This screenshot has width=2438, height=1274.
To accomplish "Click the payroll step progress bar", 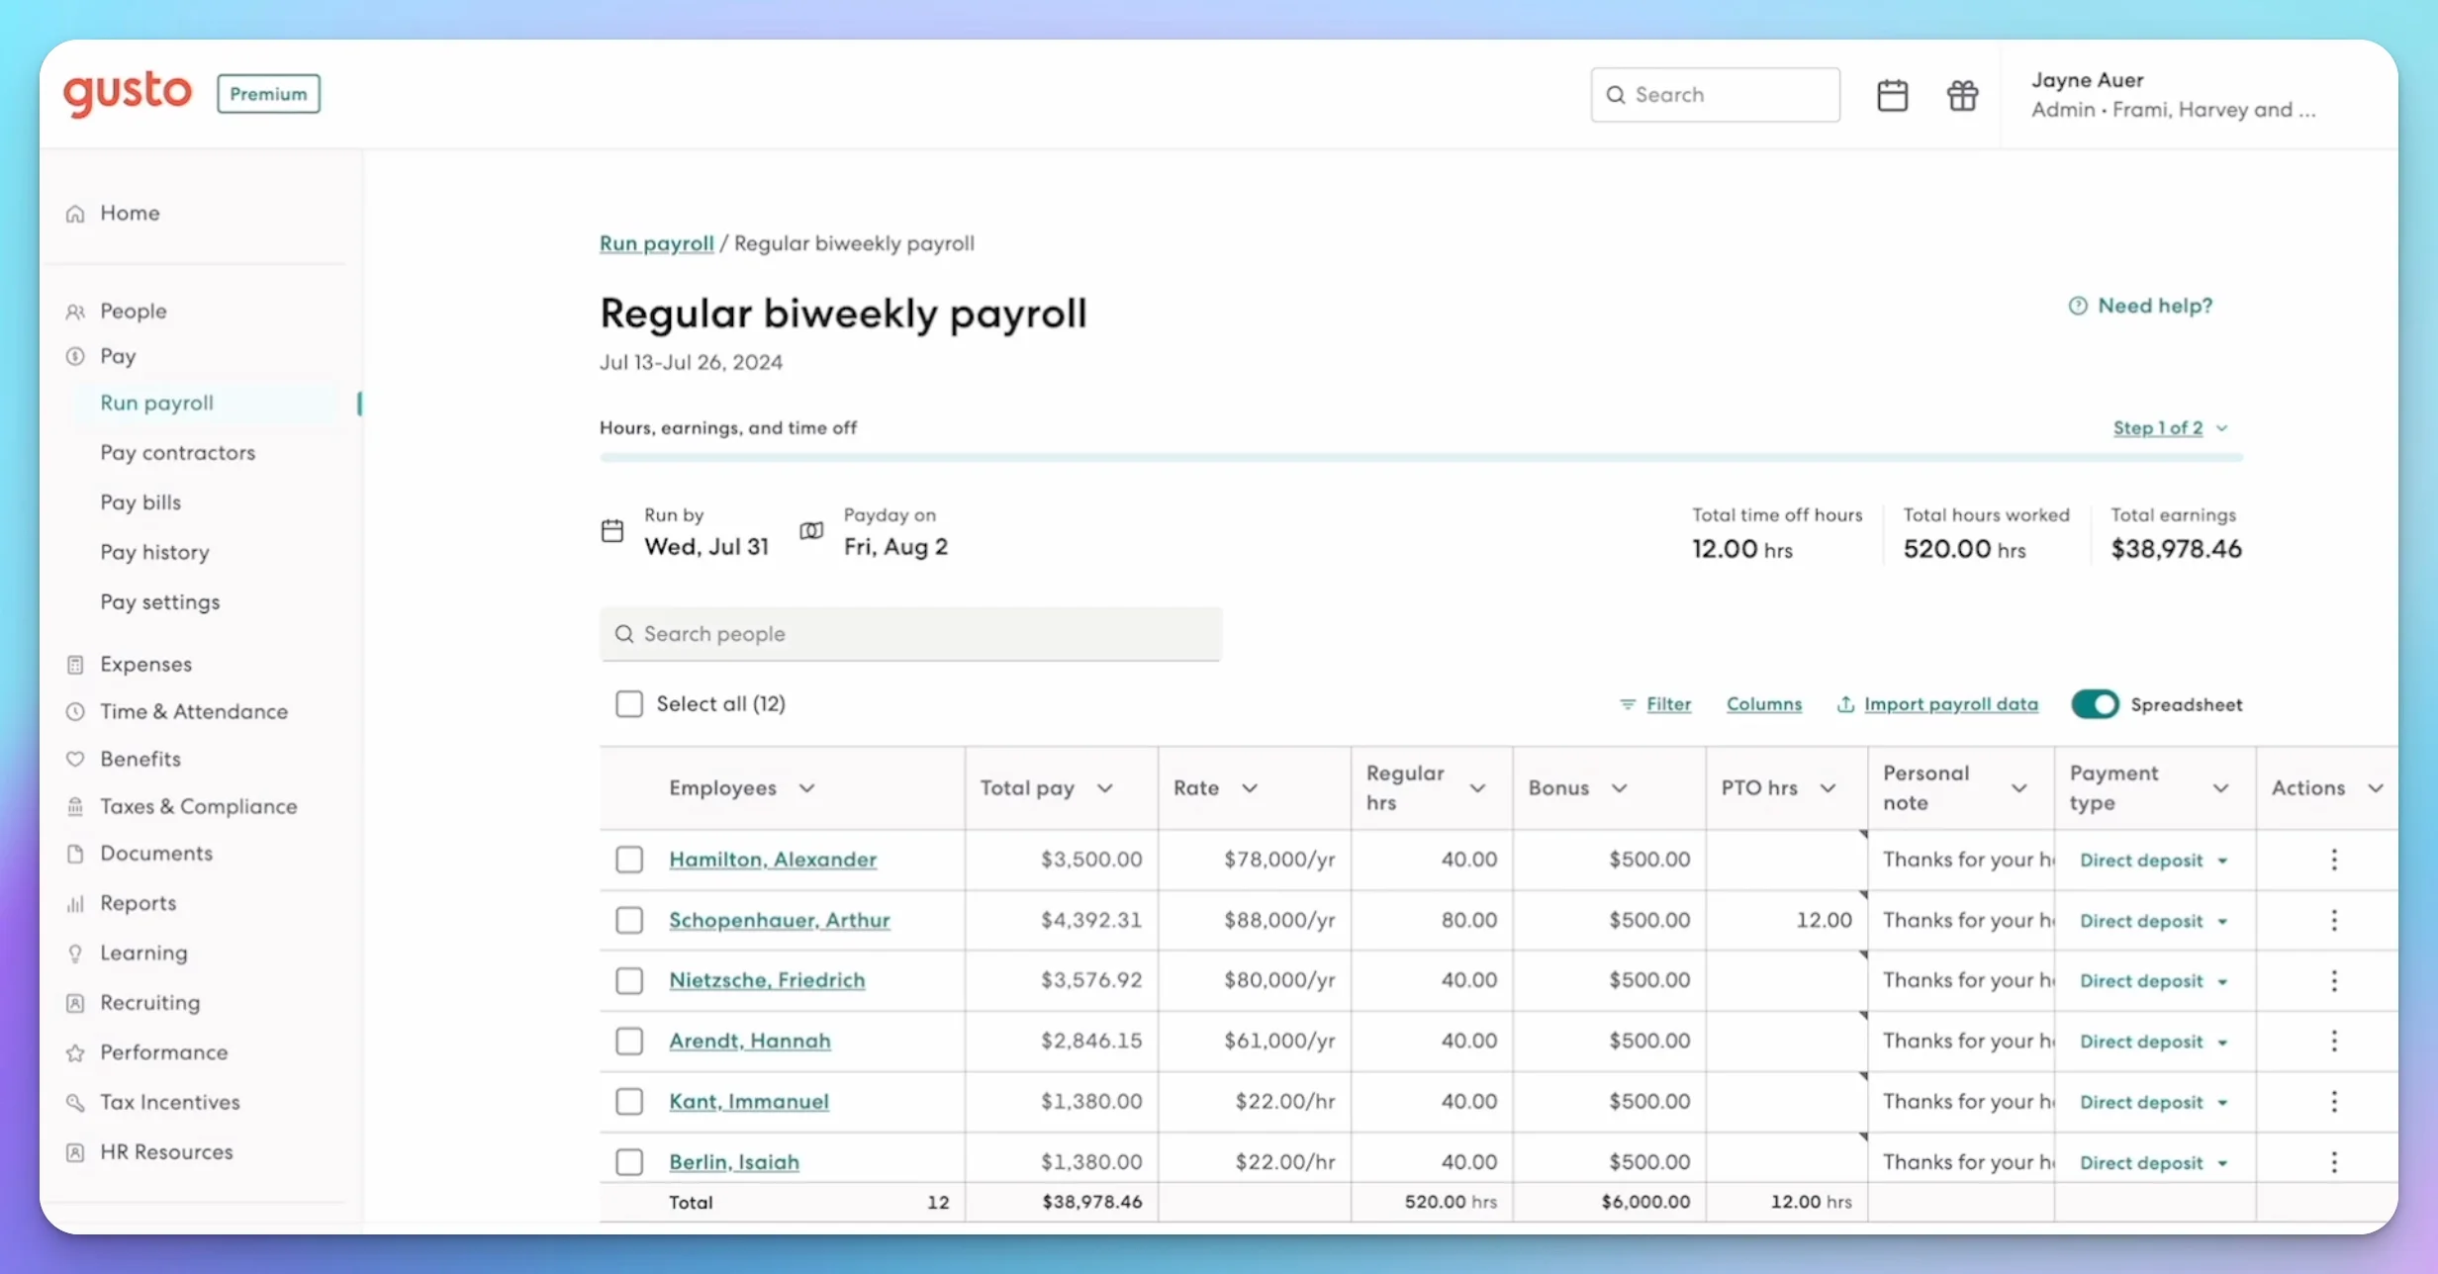I will [1421, 458].
